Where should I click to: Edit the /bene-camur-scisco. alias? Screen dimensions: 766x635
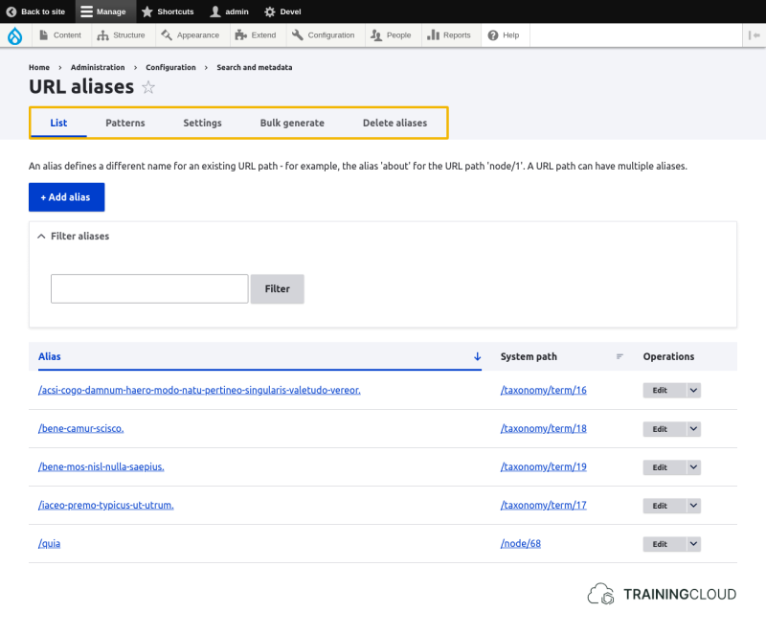coord(664,429)
